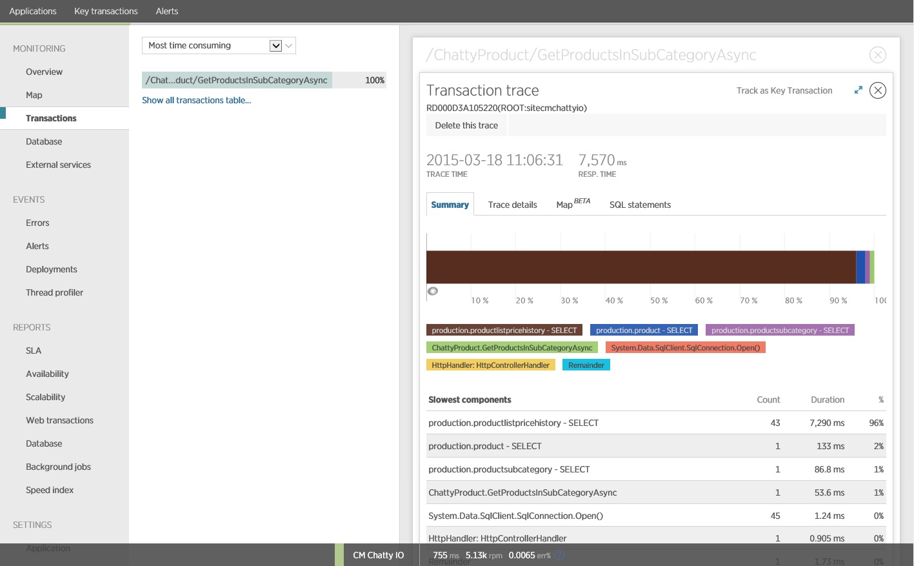Click the blue production.product legend swatch
Image resolution: width=914 pixels, height=566 pixels.
click(644, 330)
